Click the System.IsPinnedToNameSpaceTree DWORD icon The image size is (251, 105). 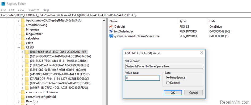point(111,36)
